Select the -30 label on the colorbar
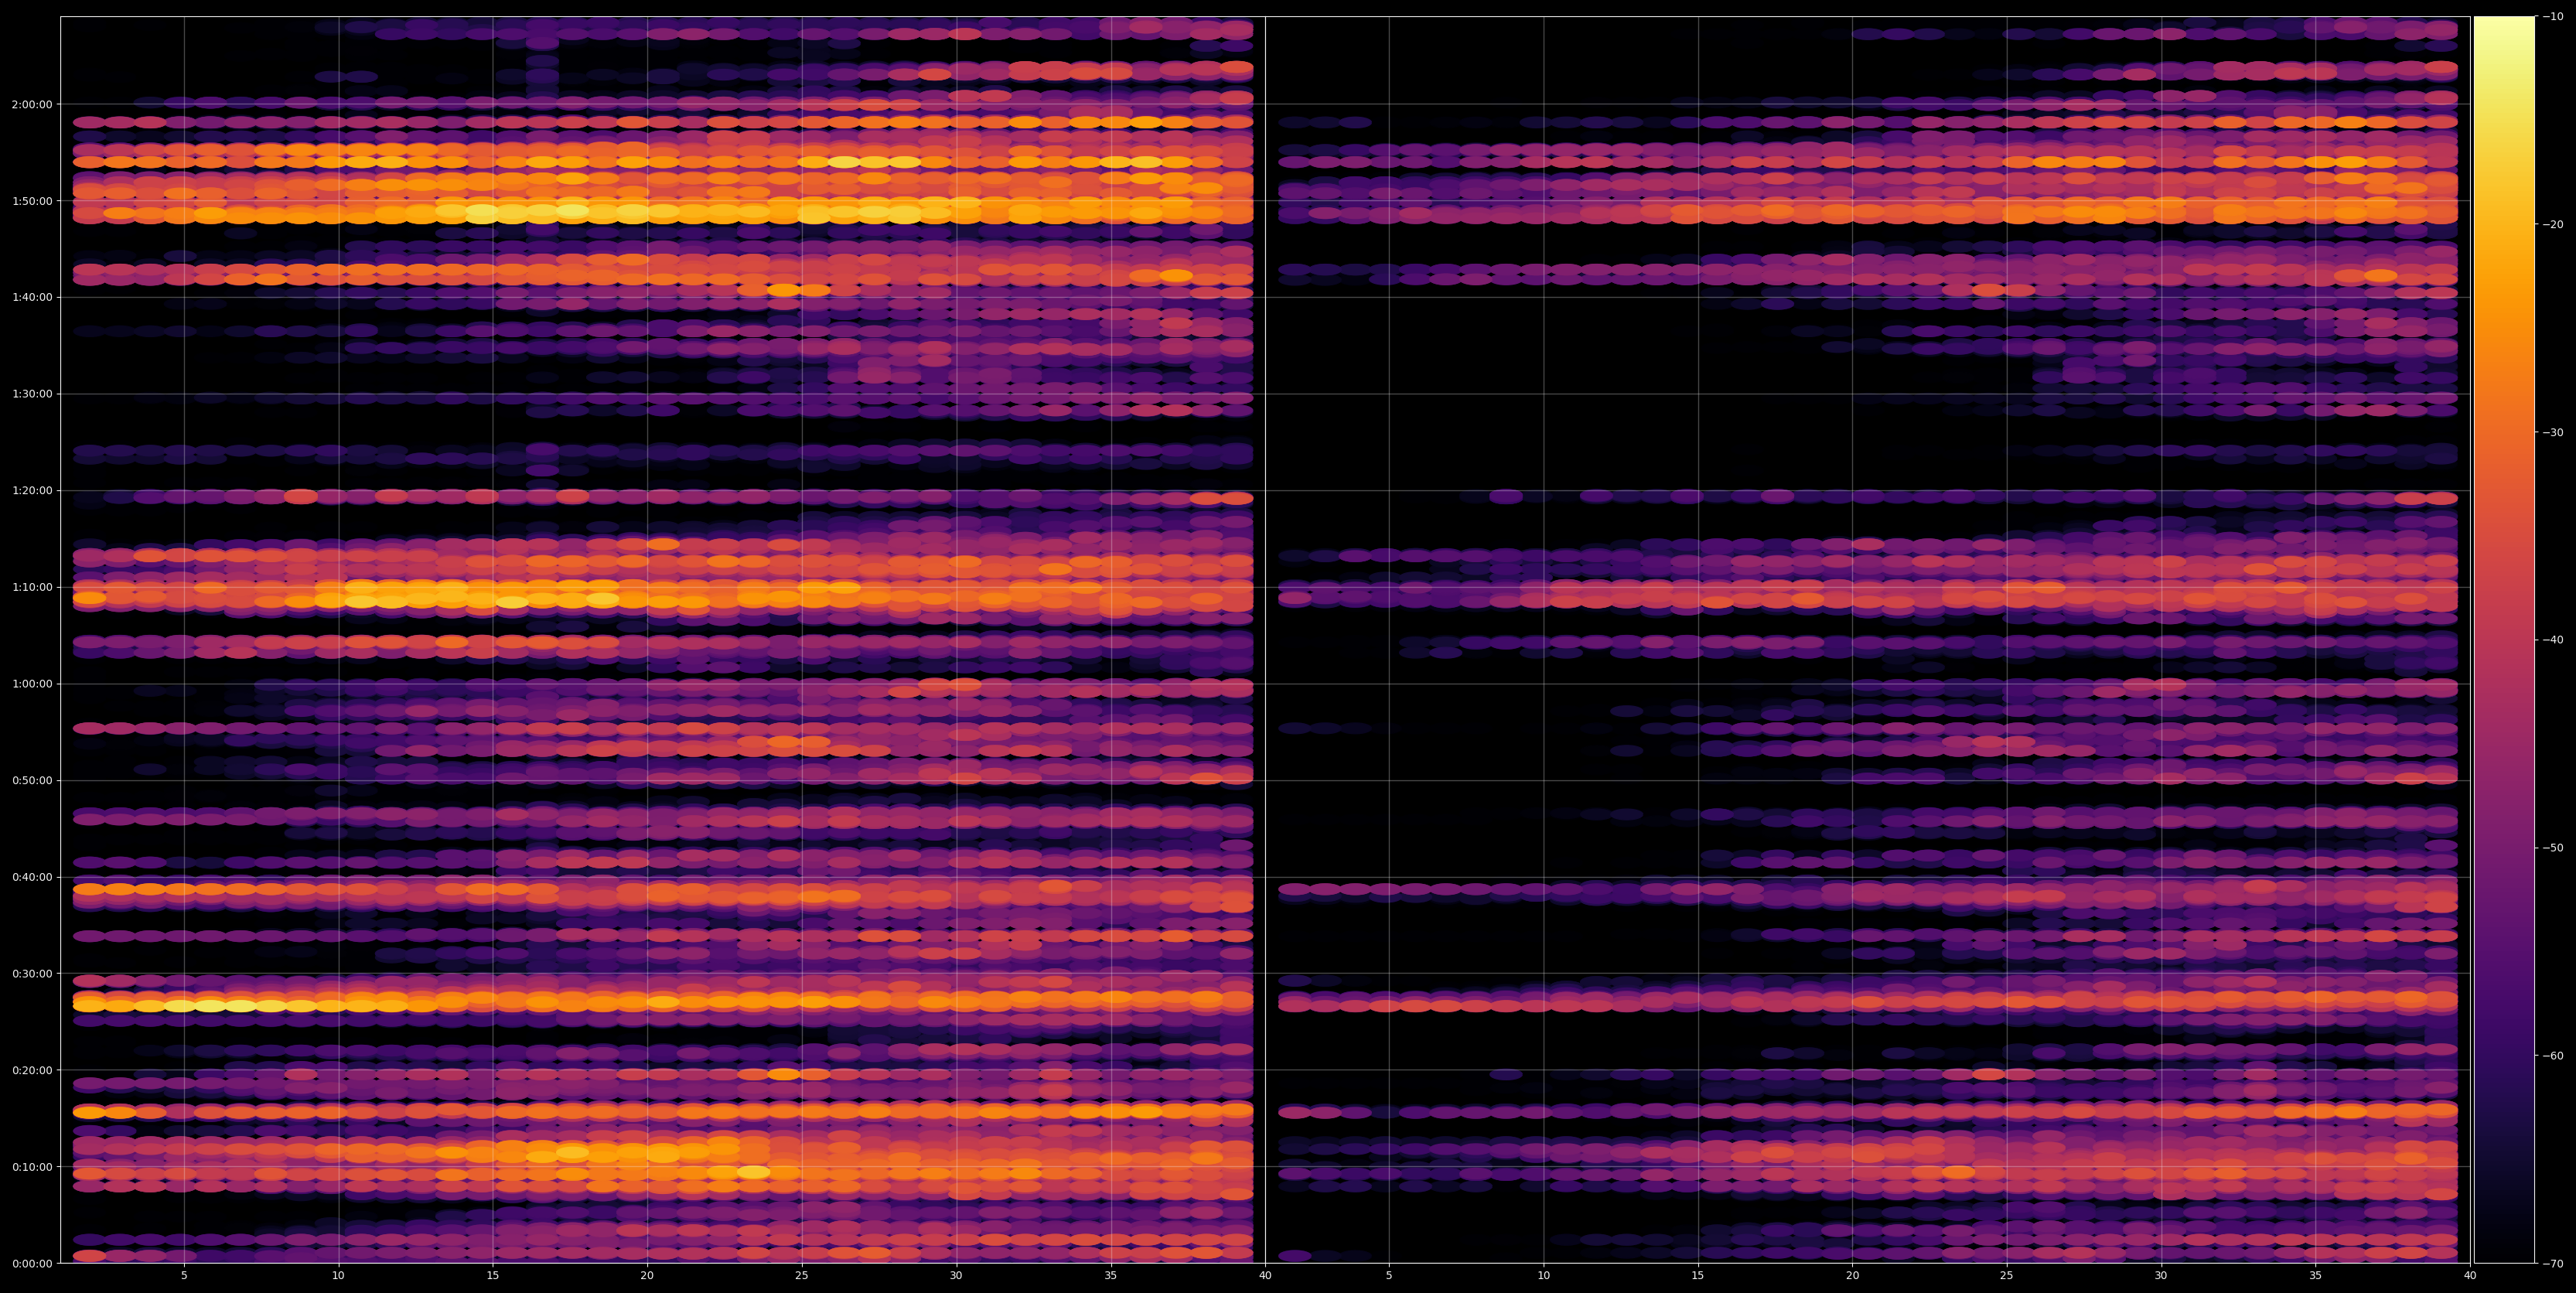Screen dimensions: 2576x1293 [2553, 432]
